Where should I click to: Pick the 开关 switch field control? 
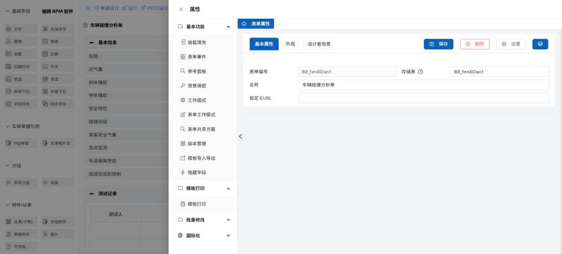coord(57,66)
